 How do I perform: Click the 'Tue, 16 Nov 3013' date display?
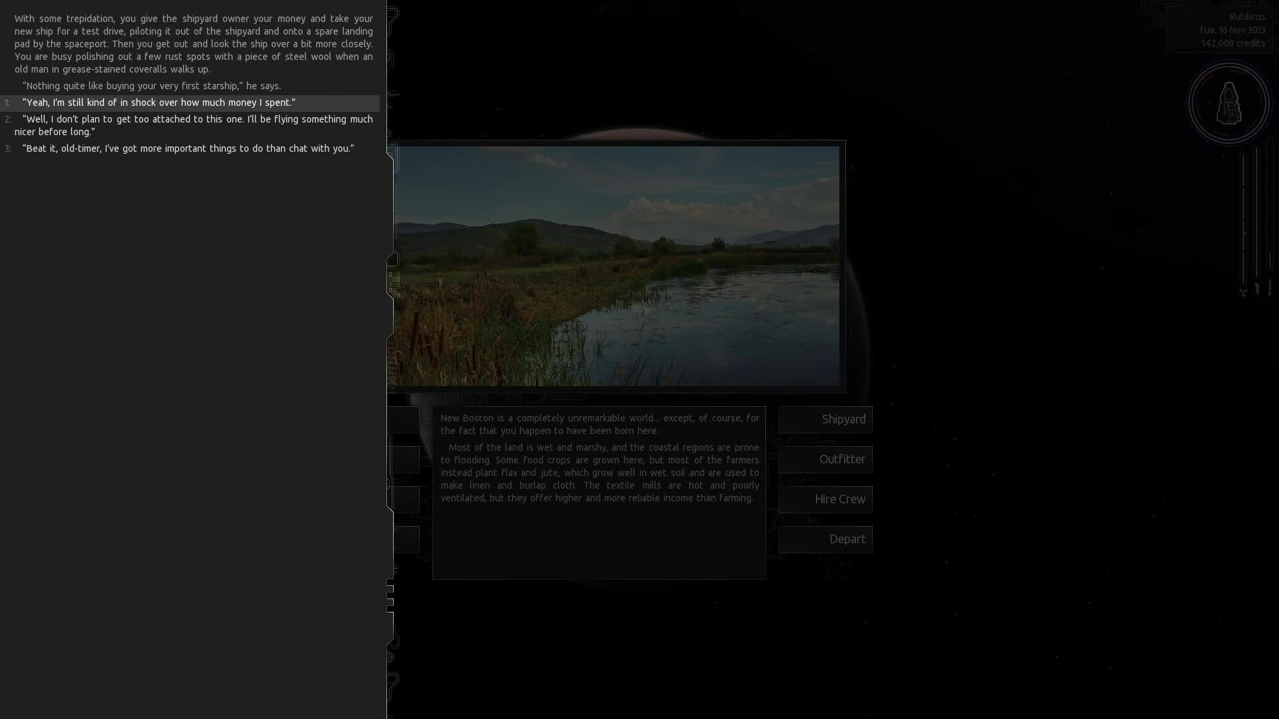1231,30
